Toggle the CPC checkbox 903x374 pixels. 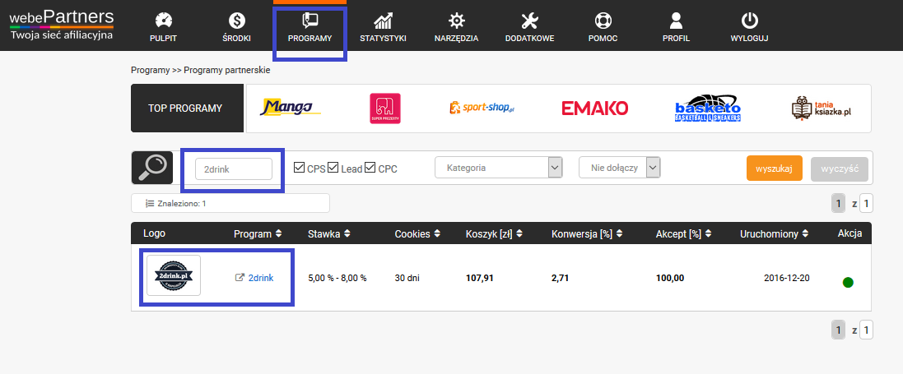370,168
